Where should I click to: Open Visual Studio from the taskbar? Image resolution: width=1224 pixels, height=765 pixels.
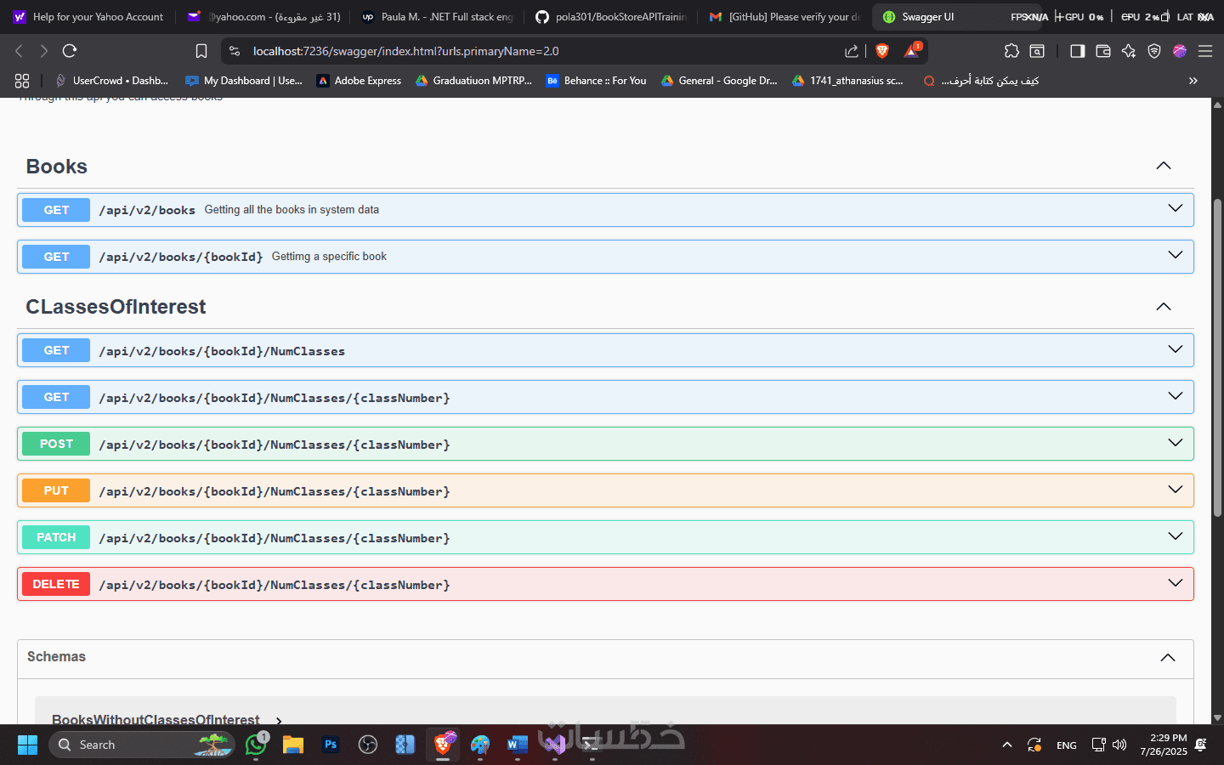(x=555, y=745)
